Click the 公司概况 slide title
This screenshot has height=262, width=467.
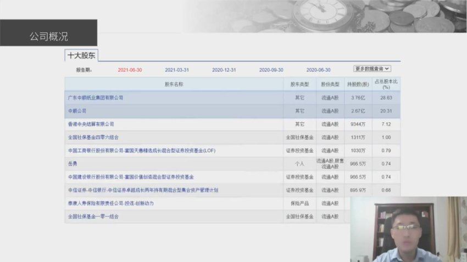pyautogui.click(x=49, y=37)
